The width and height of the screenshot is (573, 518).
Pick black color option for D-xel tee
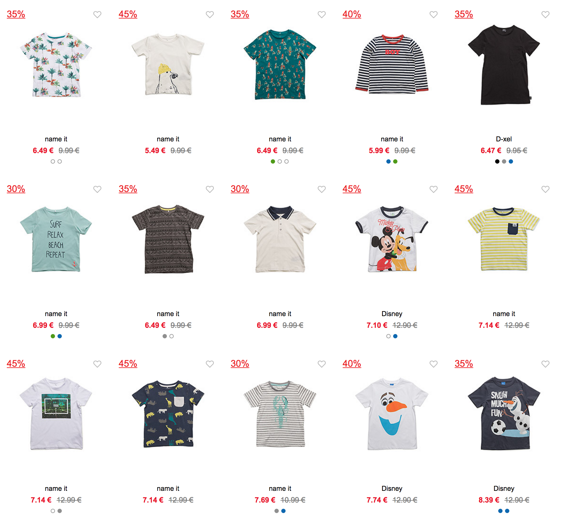click(497, 161)
